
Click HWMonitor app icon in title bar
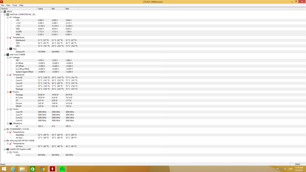[2, 2]
